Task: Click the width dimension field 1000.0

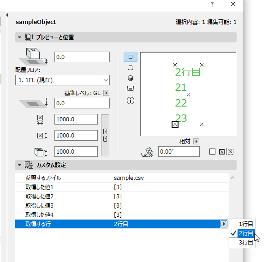Action: point(76,119)
